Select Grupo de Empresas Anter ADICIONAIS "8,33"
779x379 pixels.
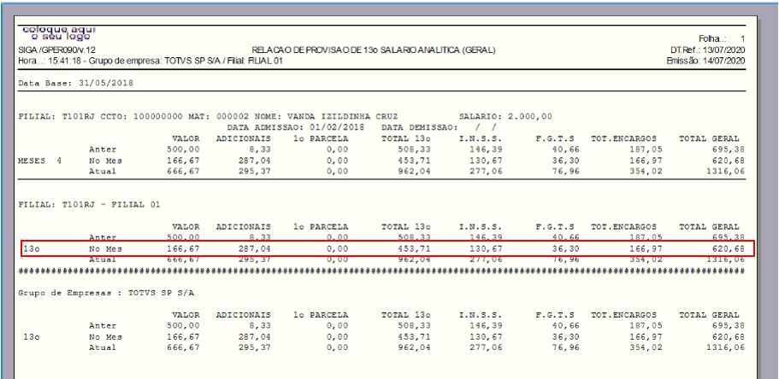point(260,326)
